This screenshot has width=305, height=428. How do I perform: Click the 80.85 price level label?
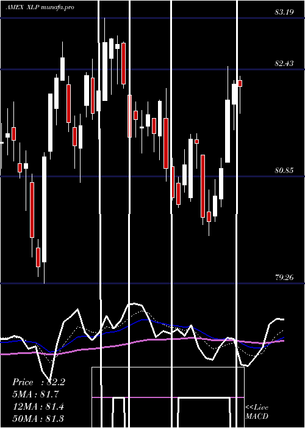[x=284, y=171]
